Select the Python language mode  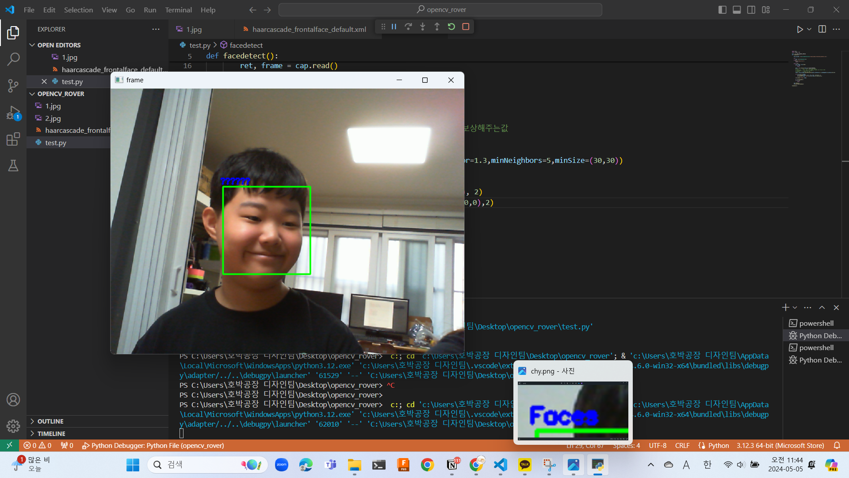point(718,445)
